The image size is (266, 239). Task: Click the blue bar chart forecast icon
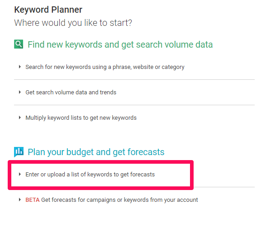pyautogui.click(x=19, y=152)
